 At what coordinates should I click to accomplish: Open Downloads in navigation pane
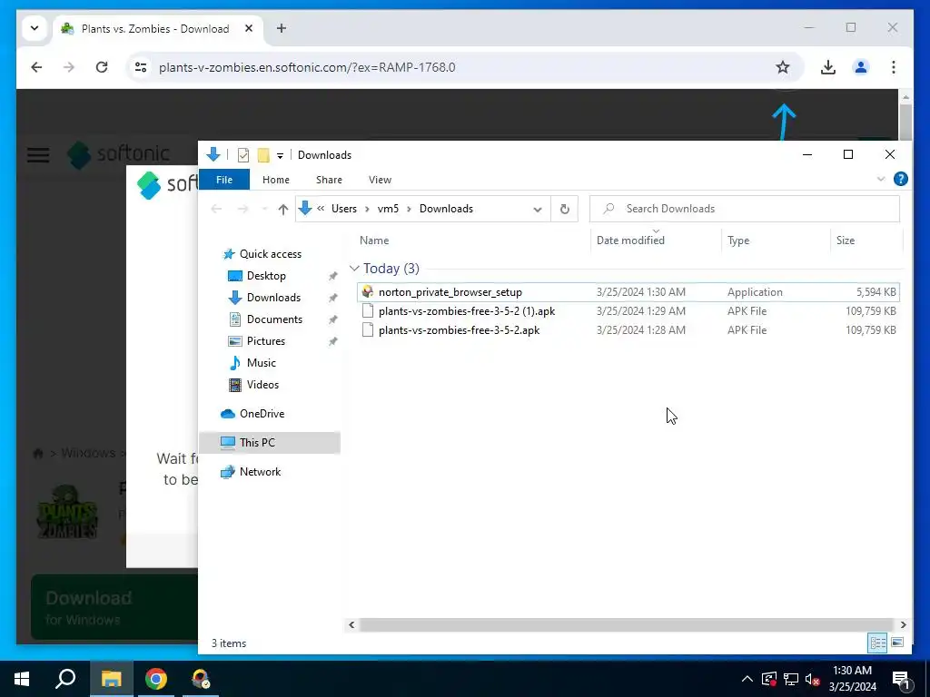point(273,298)
